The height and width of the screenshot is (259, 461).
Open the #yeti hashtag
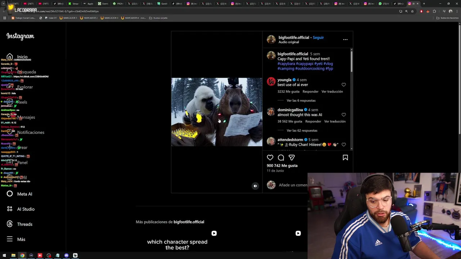pos(318,64)
